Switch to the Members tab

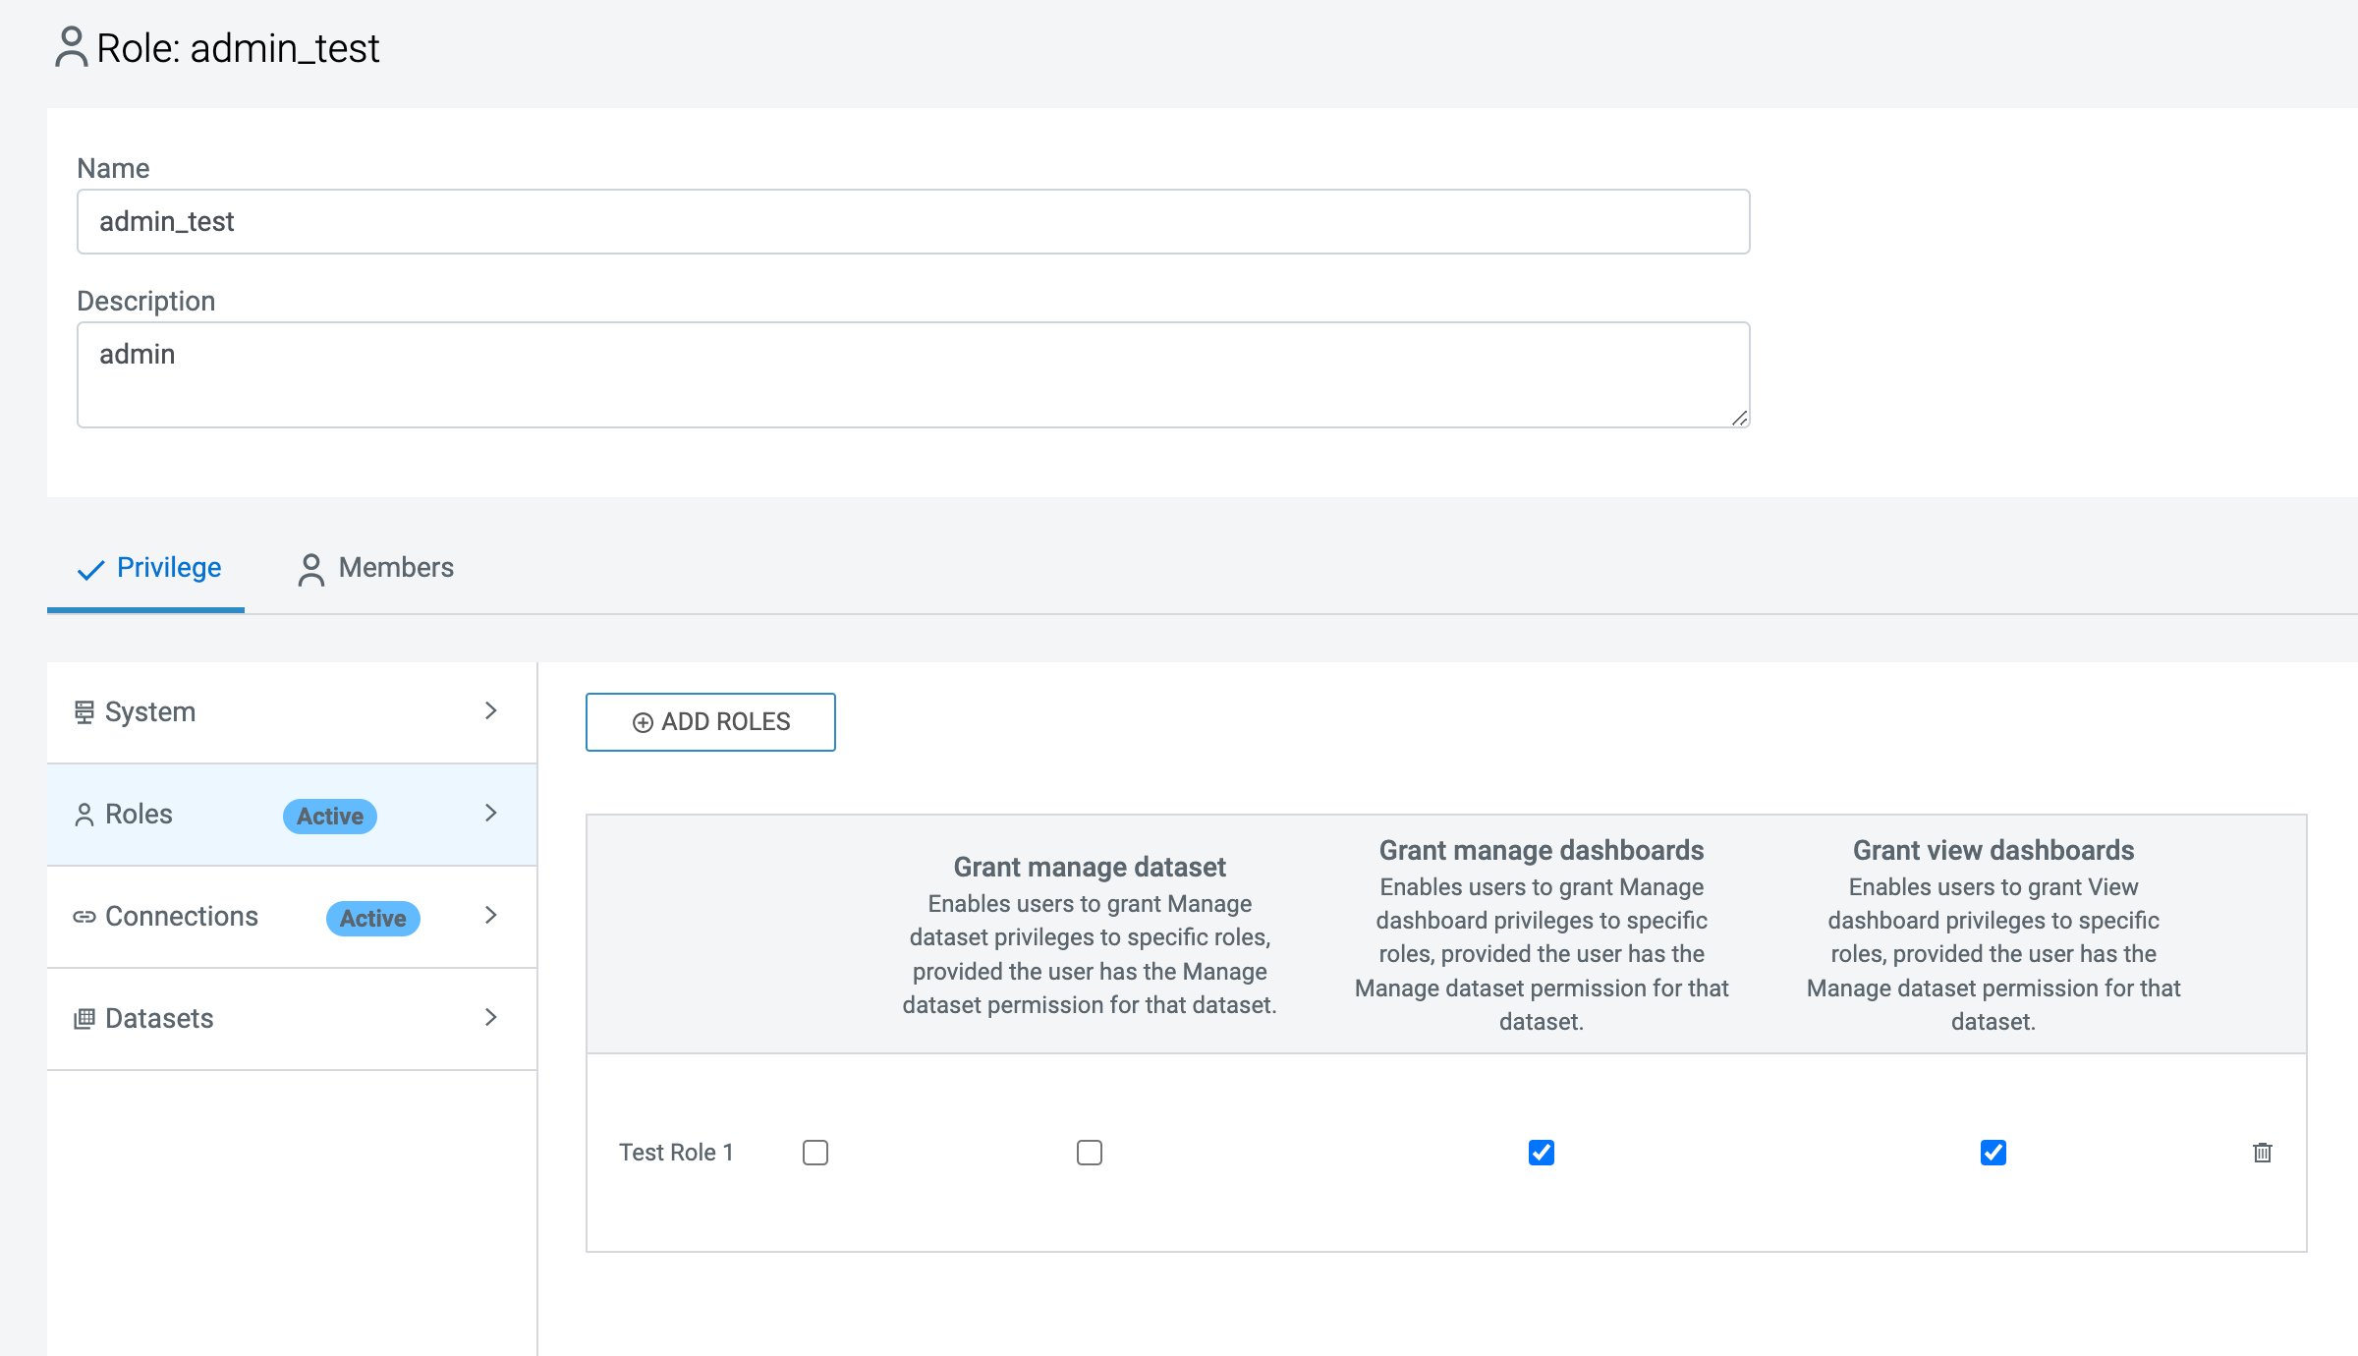tap(395, 568)
